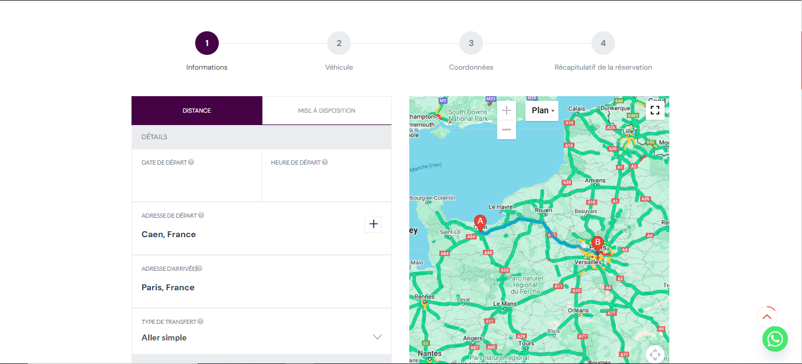Click Orléans label on map
Viewport: 802px width, 364px height.
579,310
